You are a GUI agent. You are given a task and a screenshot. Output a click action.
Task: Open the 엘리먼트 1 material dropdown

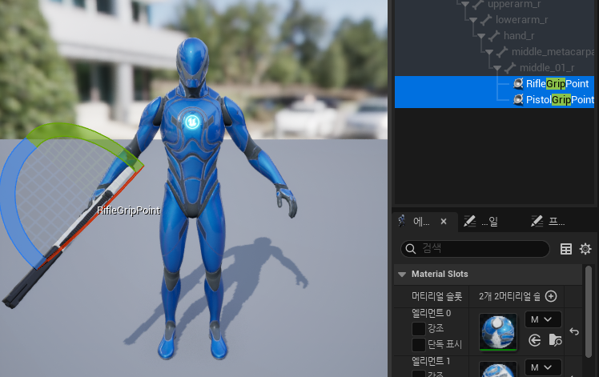[543, 367]
